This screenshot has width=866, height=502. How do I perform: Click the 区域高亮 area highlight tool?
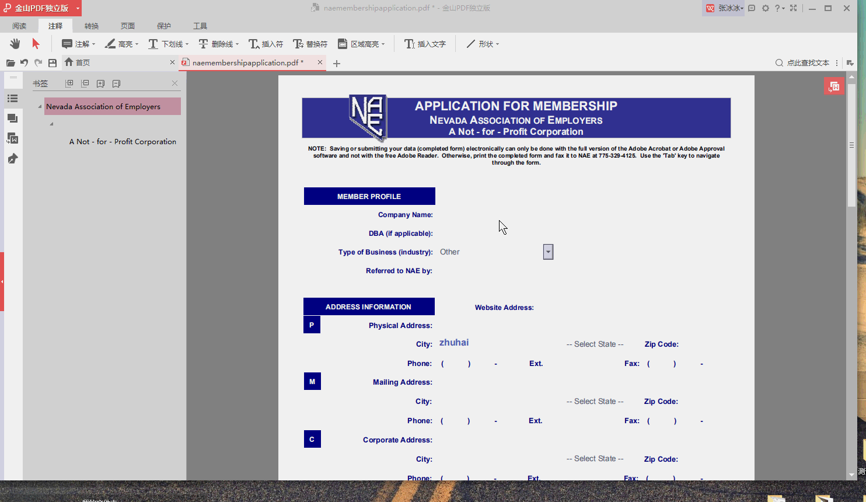click(x=358, y=44)
